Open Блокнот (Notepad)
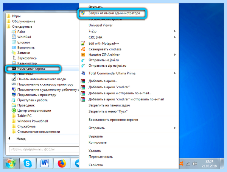The image size is (227, 172). [21, 42]
